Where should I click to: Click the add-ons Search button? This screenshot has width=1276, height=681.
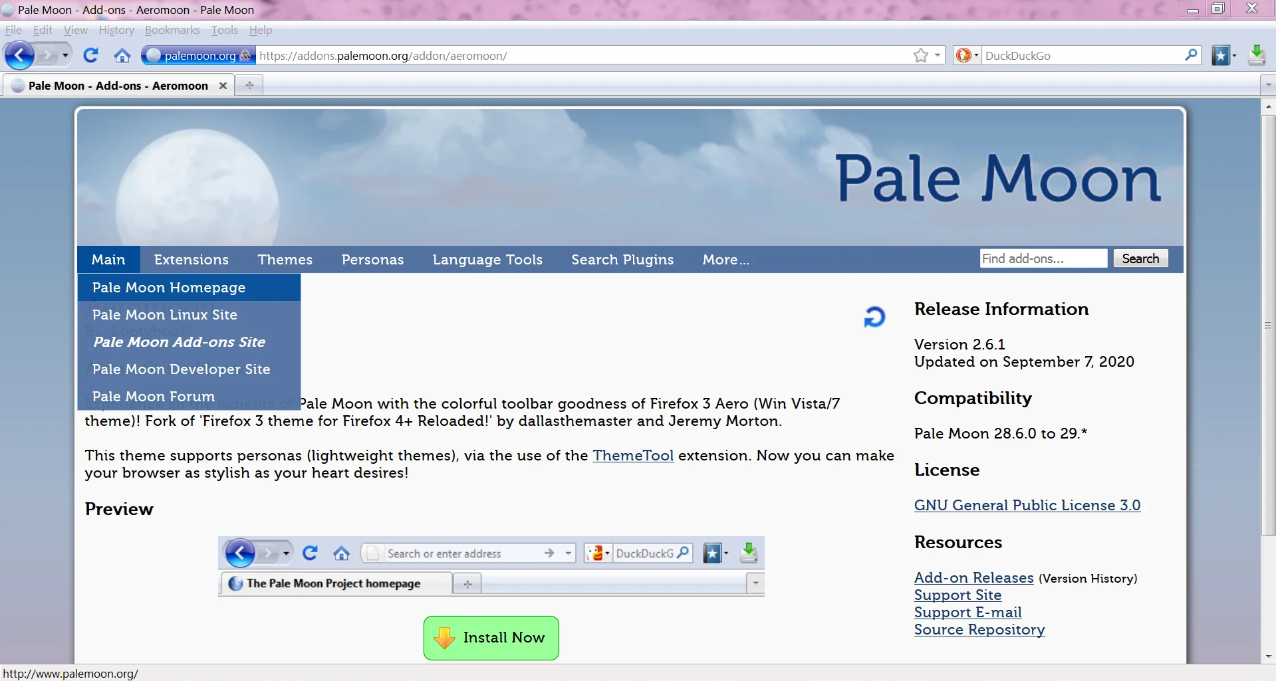[1140, 258]
